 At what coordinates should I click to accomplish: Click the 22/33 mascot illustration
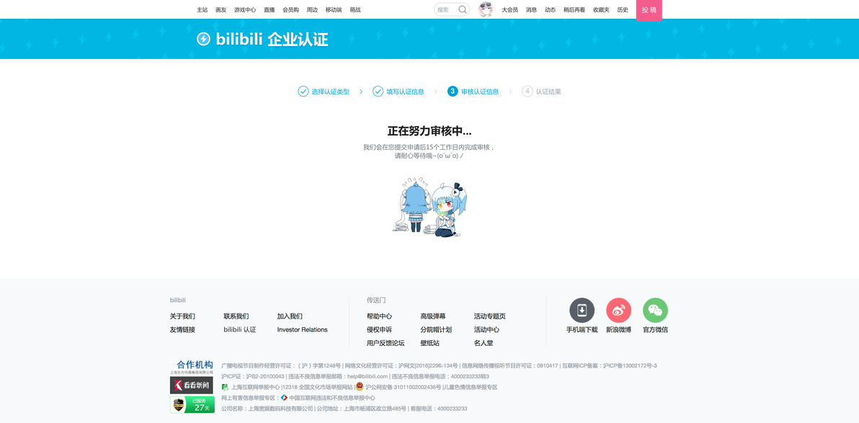[x=431, y=207]
